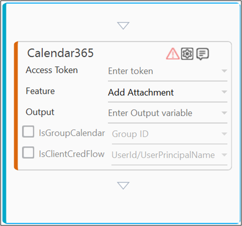Click the red warning triangle icon
Viewport: 242px width, 226px height.
[x=173, y=54]
